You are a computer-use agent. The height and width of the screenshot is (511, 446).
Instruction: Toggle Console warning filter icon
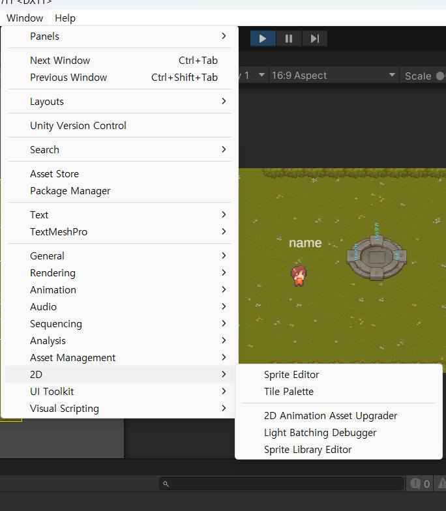[442, 484]
